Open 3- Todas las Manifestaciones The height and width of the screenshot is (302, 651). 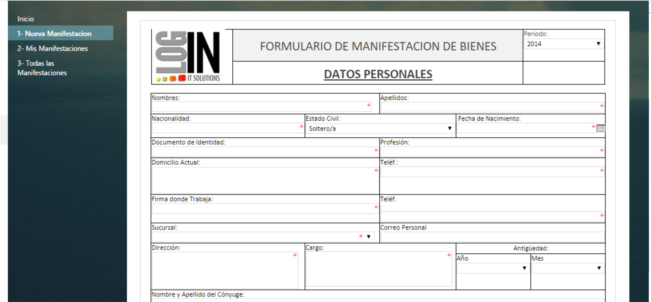(42, 68)
